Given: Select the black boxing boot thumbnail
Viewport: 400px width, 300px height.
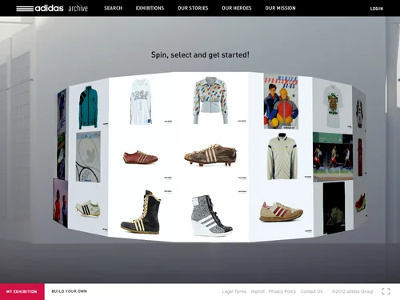Looking at the screenshot, I should pyautogui.click(x=141, y=213).
